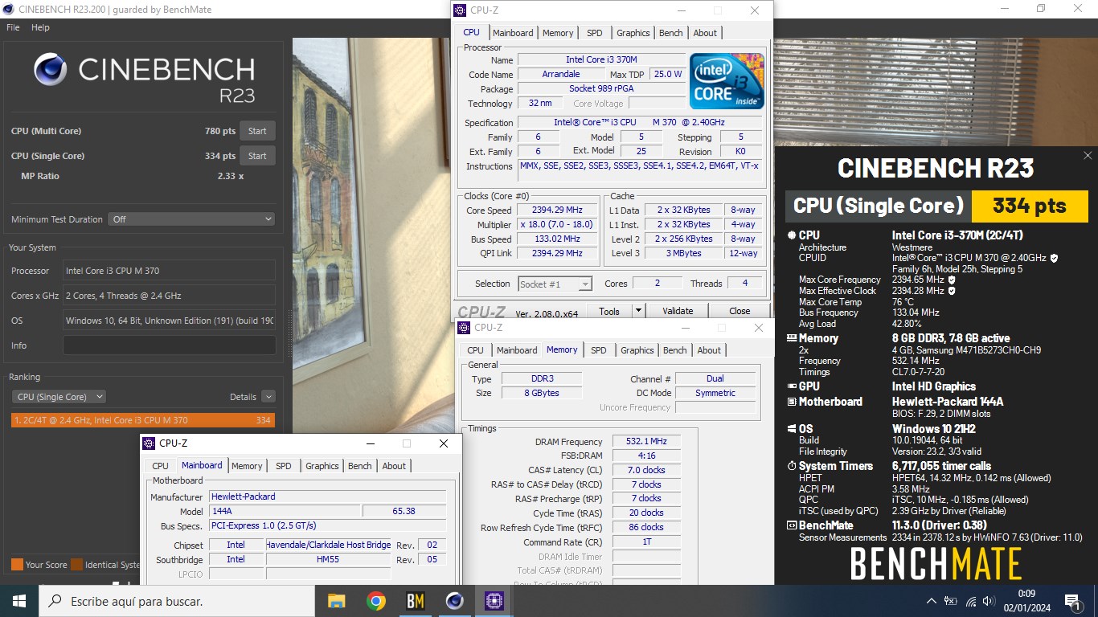The width and height of the screenshot is (1098, 617).
Task: Click the Close button in CPU-Z
Action: click(x=740, y=311)
